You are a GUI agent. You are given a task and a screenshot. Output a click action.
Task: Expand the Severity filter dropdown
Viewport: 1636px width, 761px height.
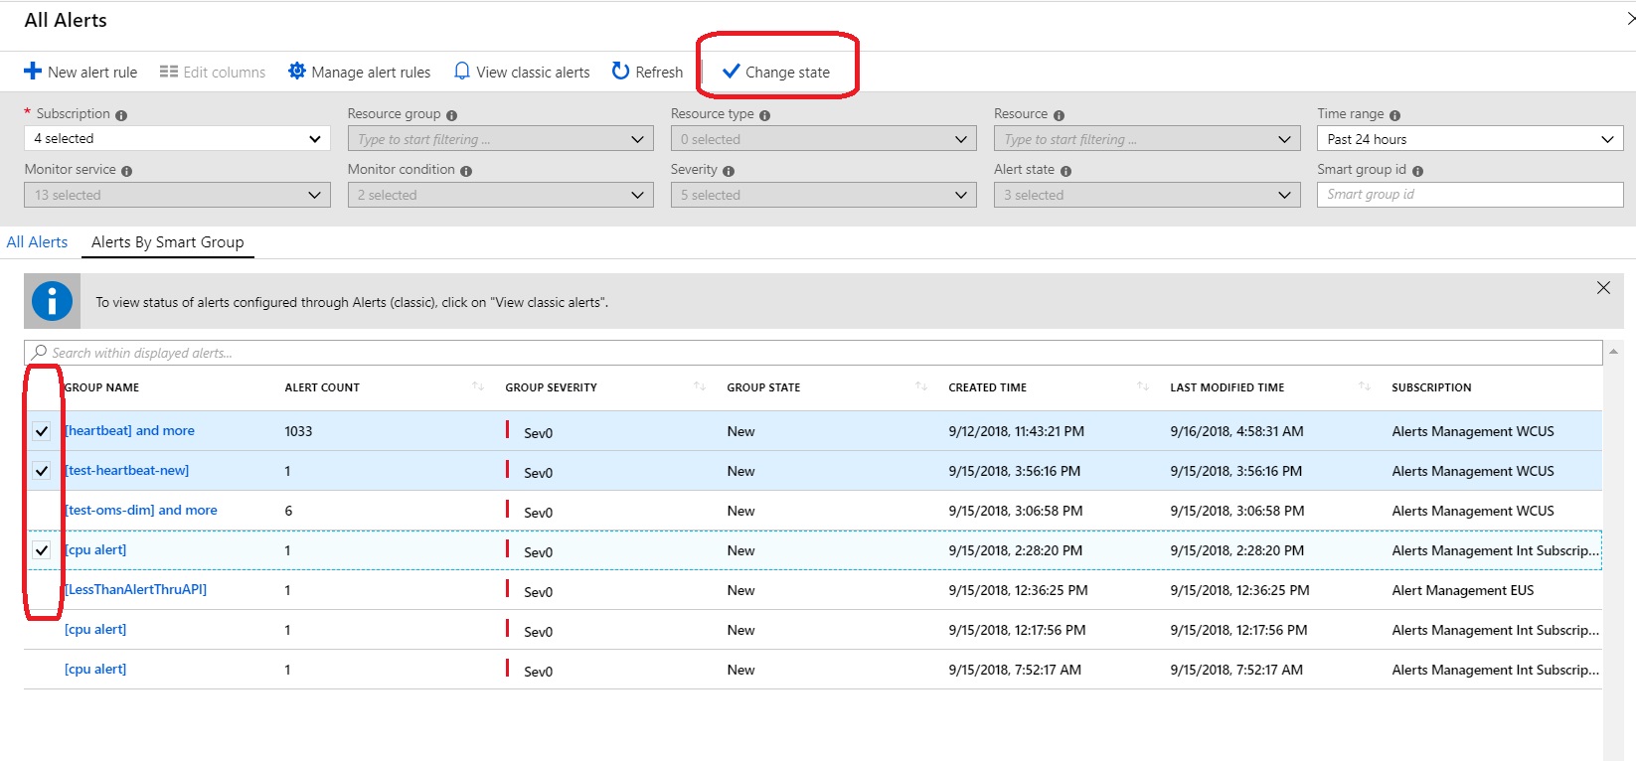pos(823,195)
